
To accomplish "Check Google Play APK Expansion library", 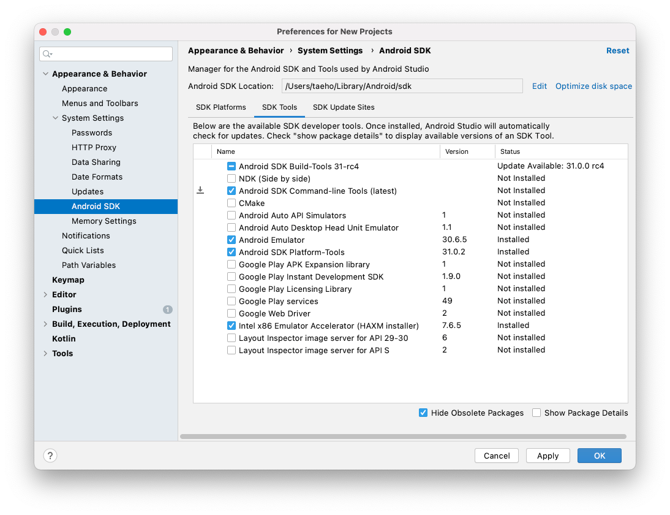I will (231, 264).
